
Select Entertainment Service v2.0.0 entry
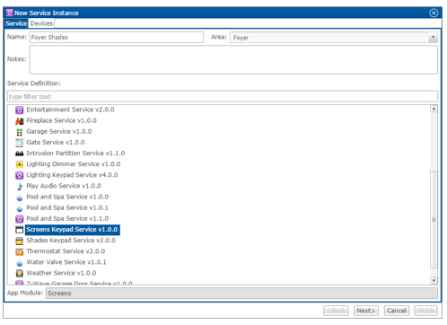70,110
